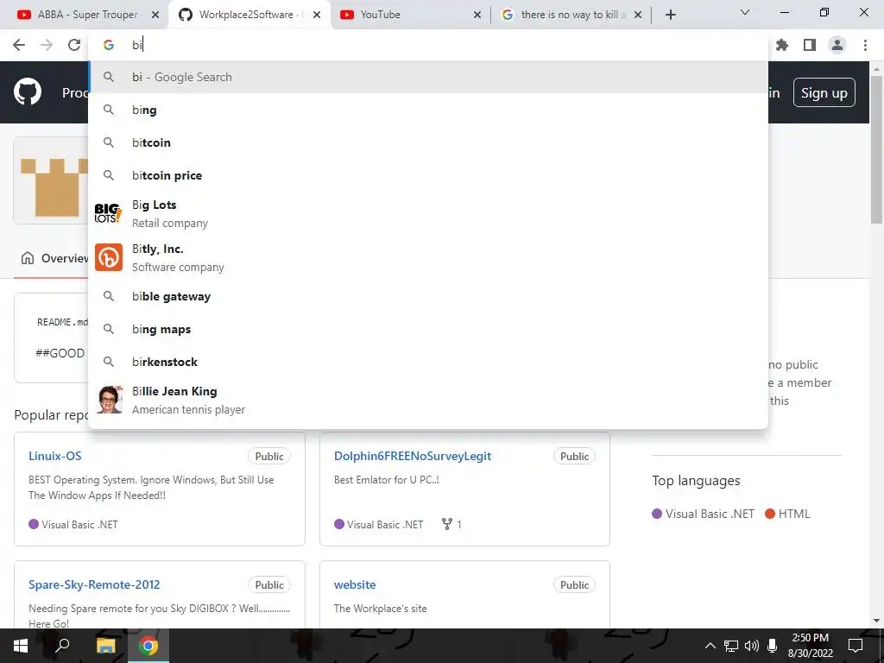
Task: Open Chrome three-dot menu
Action: coord(865,45)
